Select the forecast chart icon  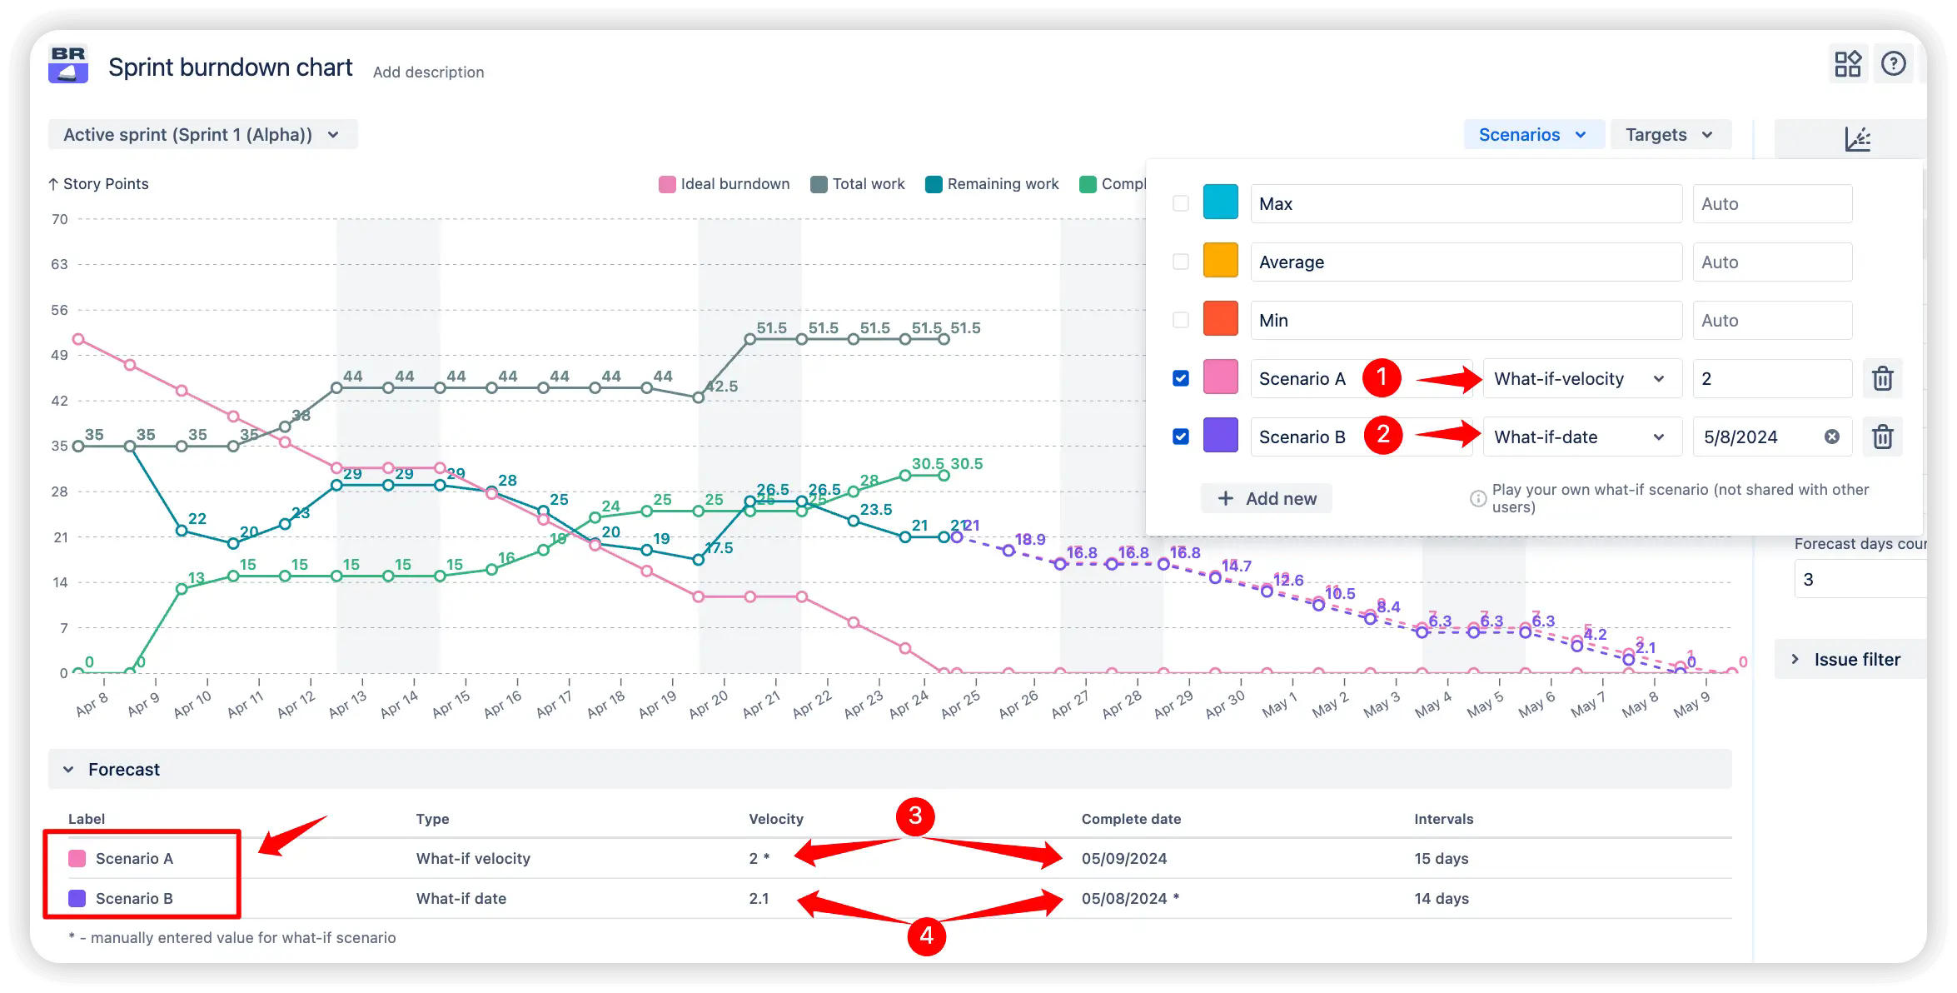point(1859,138)
